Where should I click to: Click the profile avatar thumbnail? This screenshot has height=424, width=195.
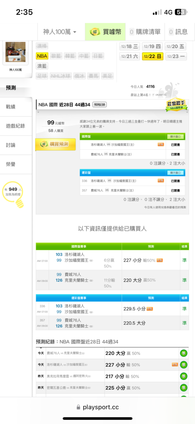pyautogui.click(x=15, y=52)
